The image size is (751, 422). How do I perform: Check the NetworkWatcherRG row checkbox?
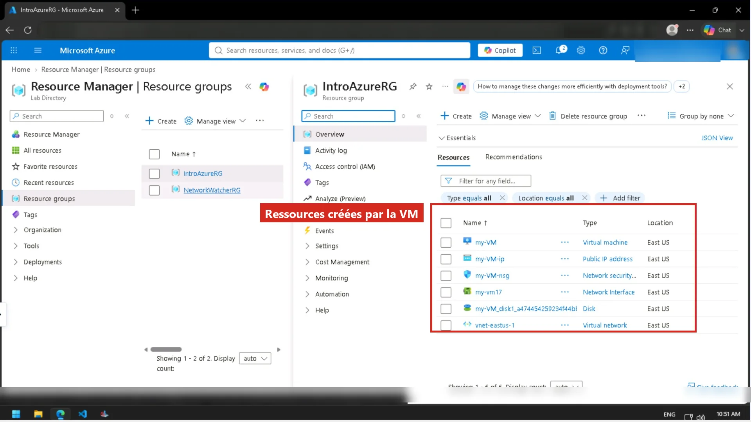(154, 190)
